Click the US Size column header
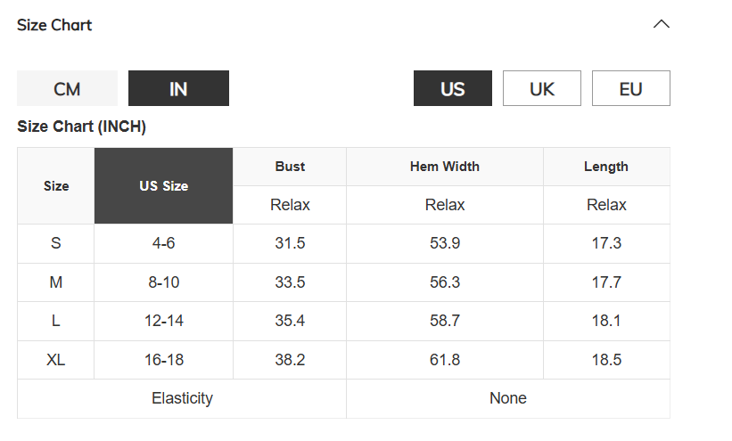Viewport: 732px width, 441px height. [163, 185]
